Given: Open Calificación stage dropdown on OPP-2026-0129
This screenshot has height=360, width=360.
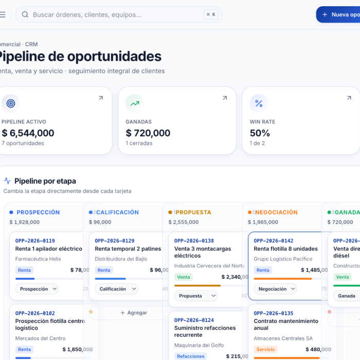Looking at the screenshot, I should coord(116,289).
